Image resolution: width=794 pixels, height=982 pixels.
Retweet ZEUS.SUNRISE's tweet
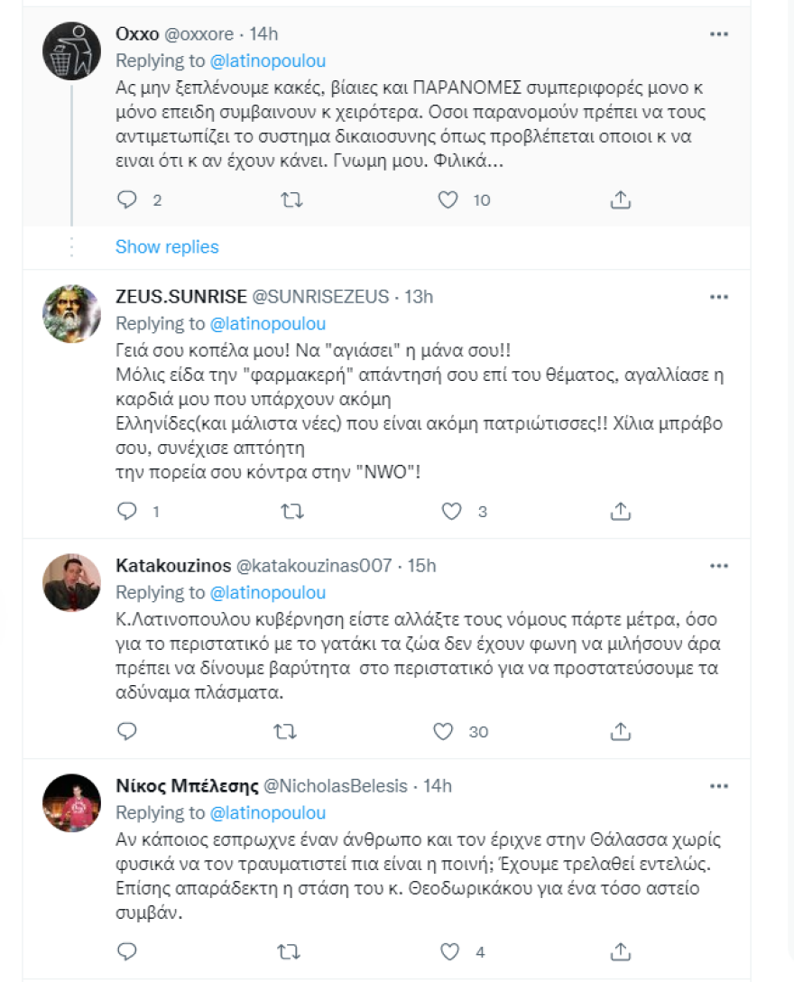[291, 511]
